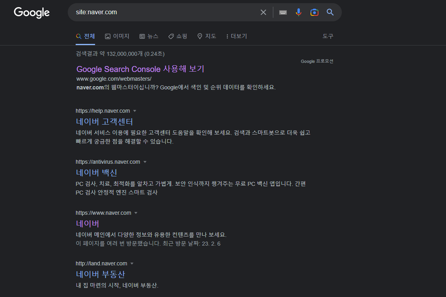Image resolution: width=446 pixels, height=297 pixels.
Task: Open image search with camera icon
Action: (x=314, y=12)
